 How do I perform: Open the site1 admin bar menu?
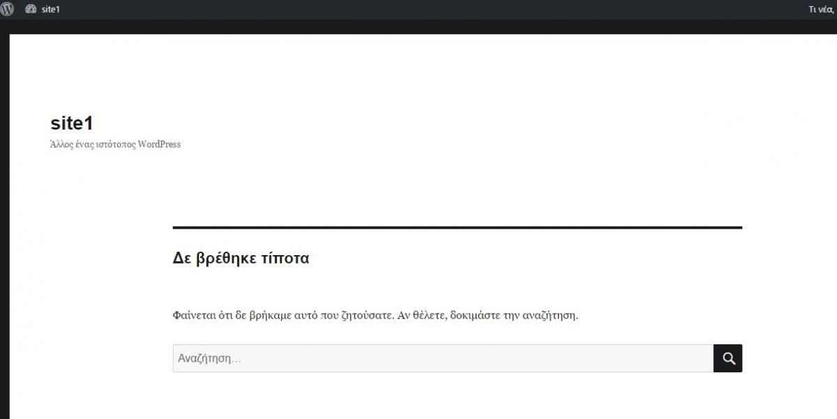coord(43,9)
